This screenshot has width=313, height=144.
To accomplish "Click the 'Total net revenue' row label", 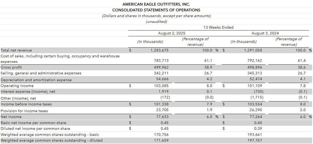I will pyautogui.click(x=16, y=50).
